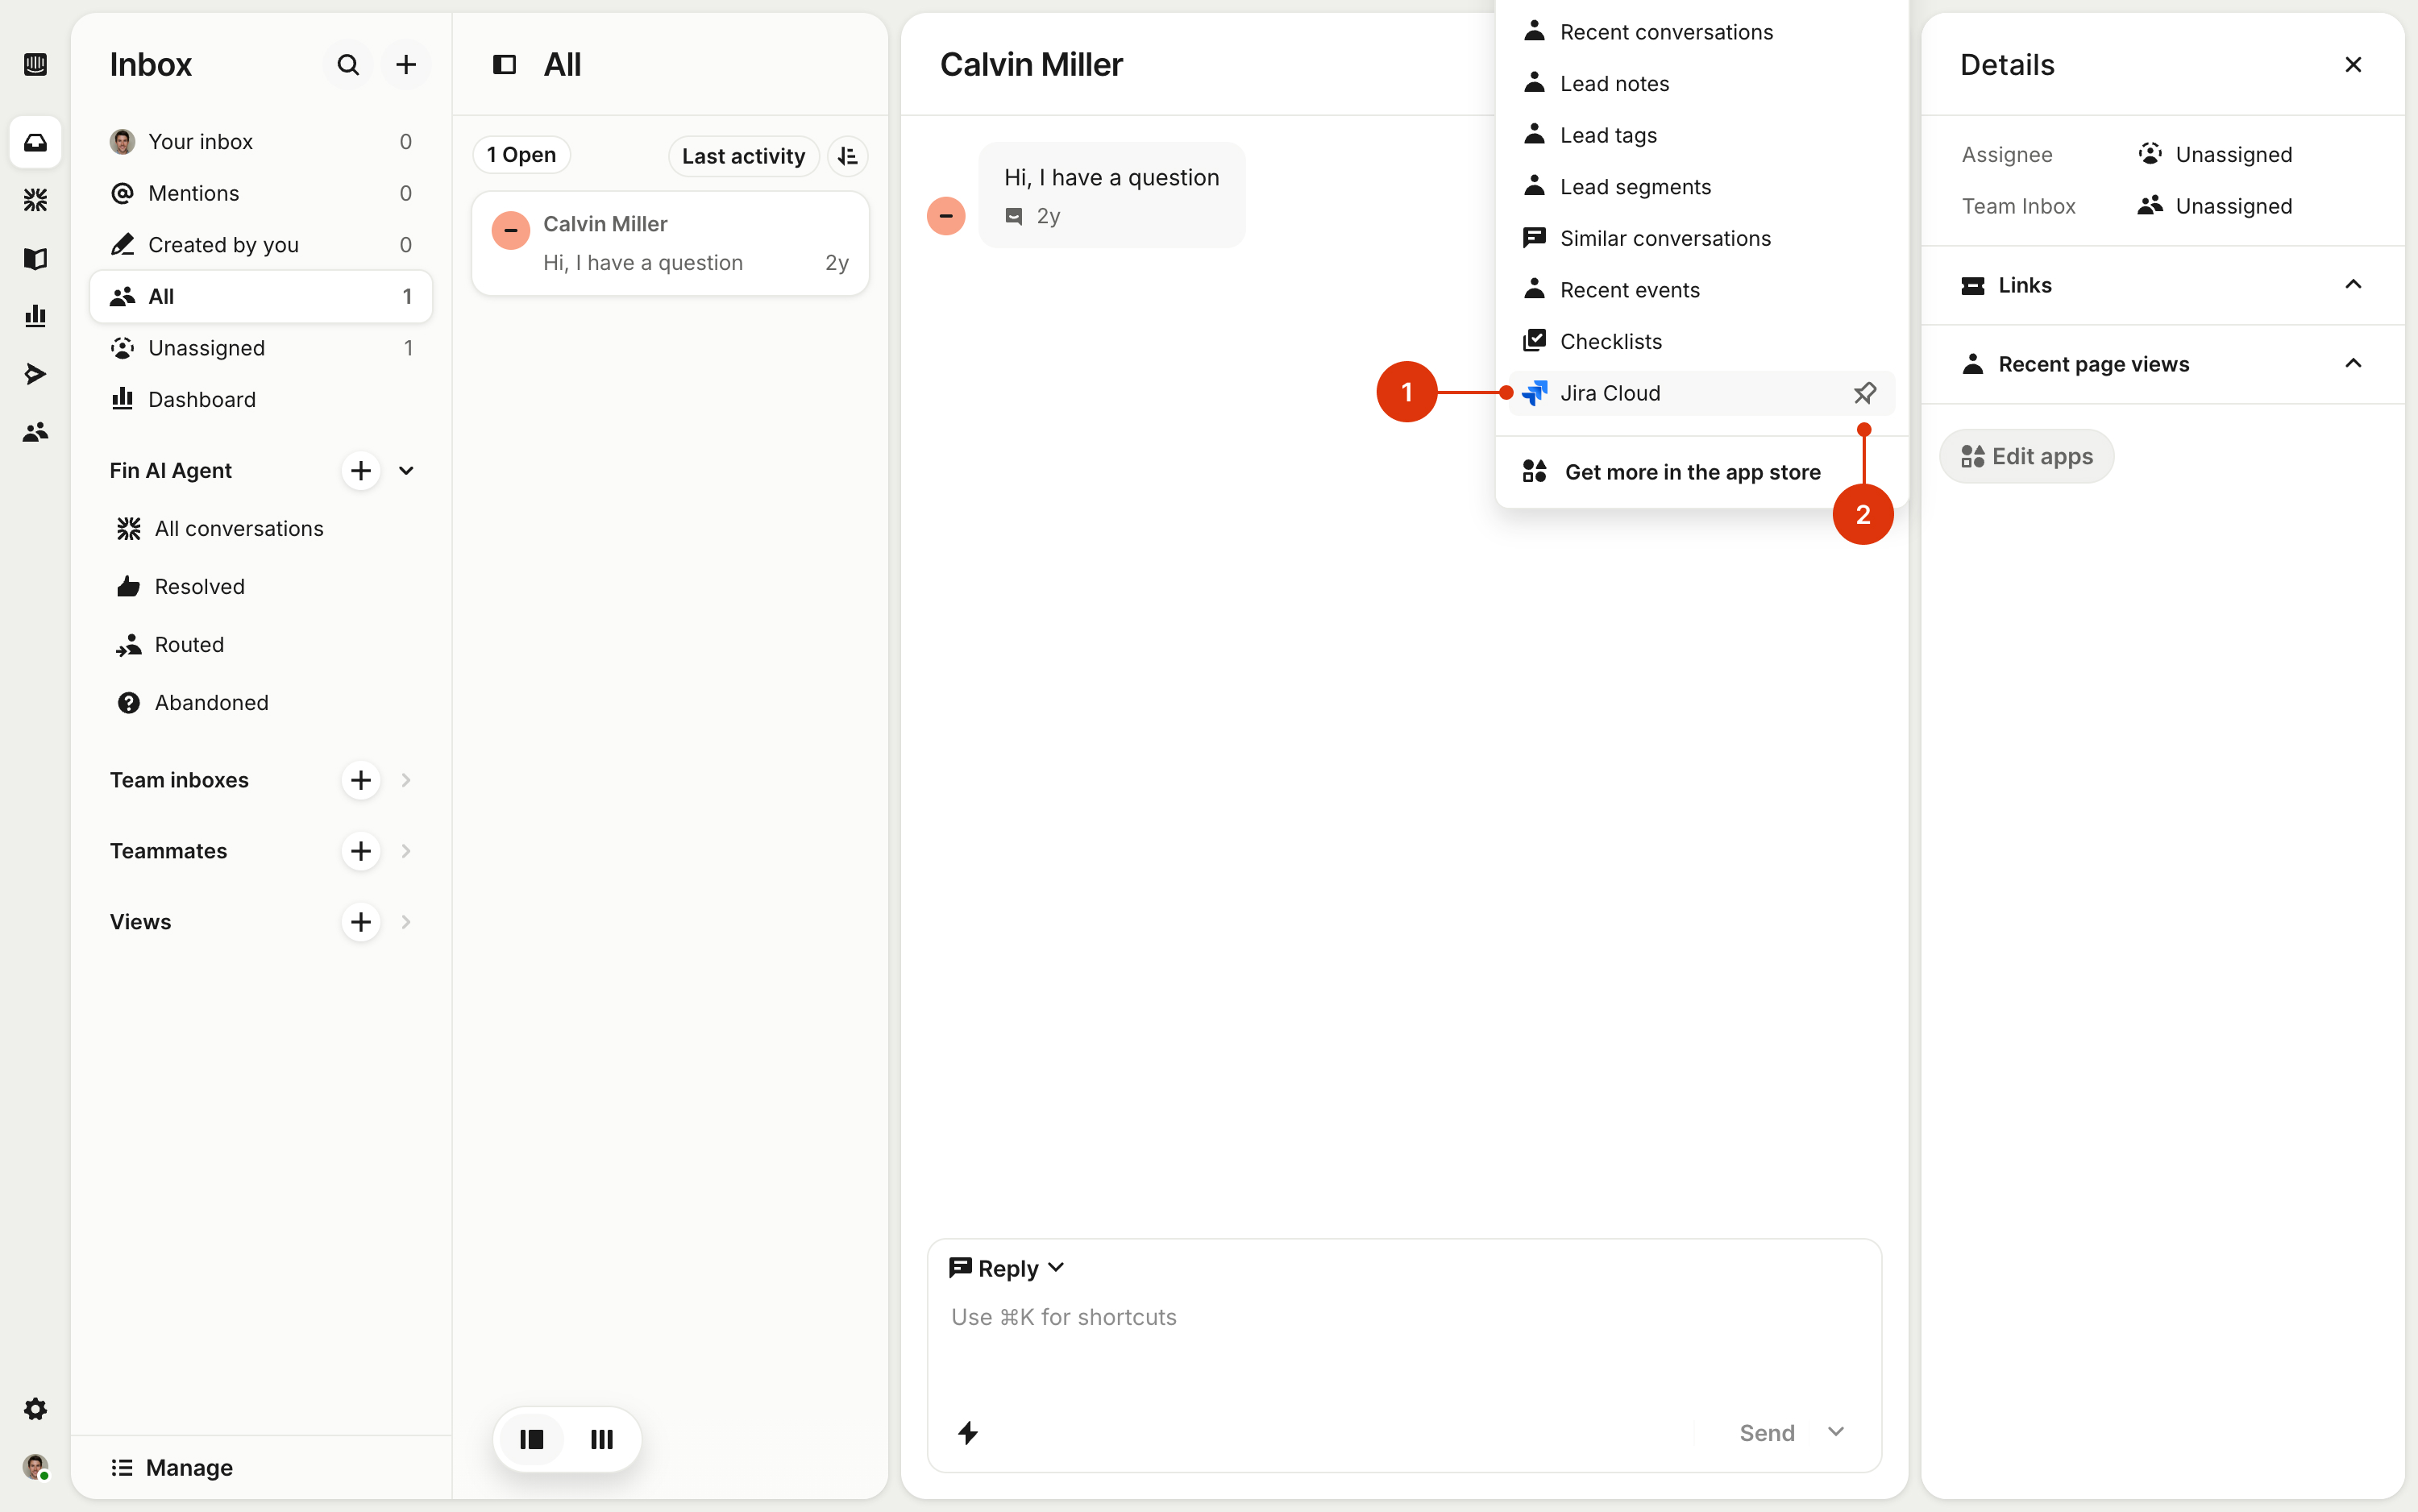Switch to two-column layout view
2418x1512 pixels.
[532, 1439]
